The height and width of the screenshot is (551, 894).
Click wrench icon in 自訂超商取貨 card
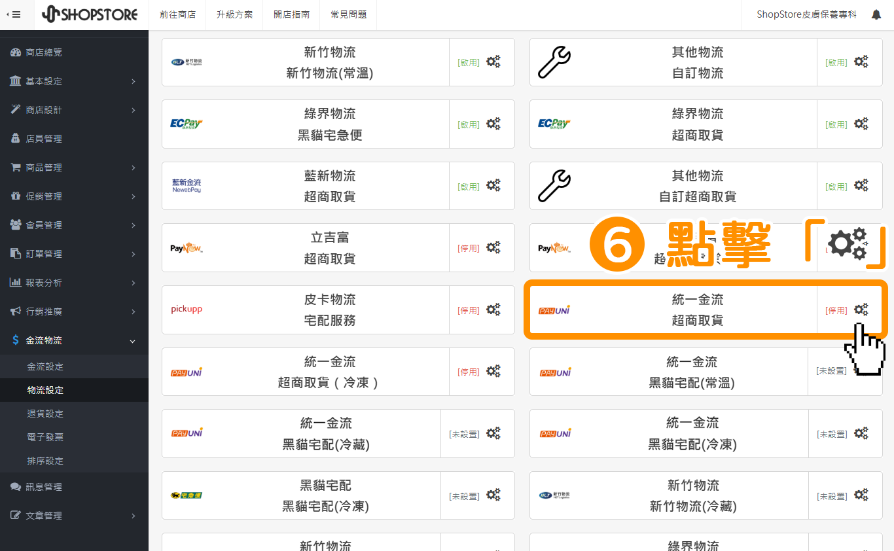pyautogui.click(x=554, y=186)
